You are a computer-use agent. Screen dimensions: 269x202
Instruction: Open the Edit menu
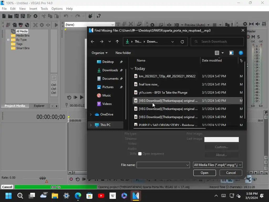pyautogui.click(x=13, y=9)
